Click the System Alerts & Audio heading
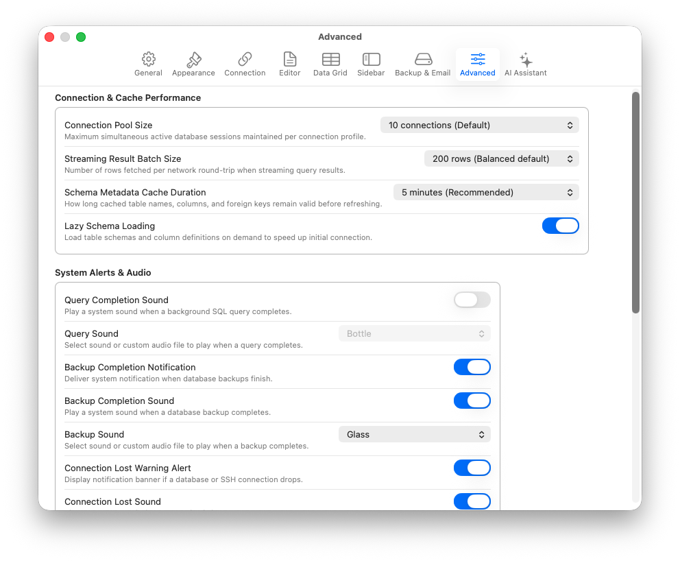 103,272
